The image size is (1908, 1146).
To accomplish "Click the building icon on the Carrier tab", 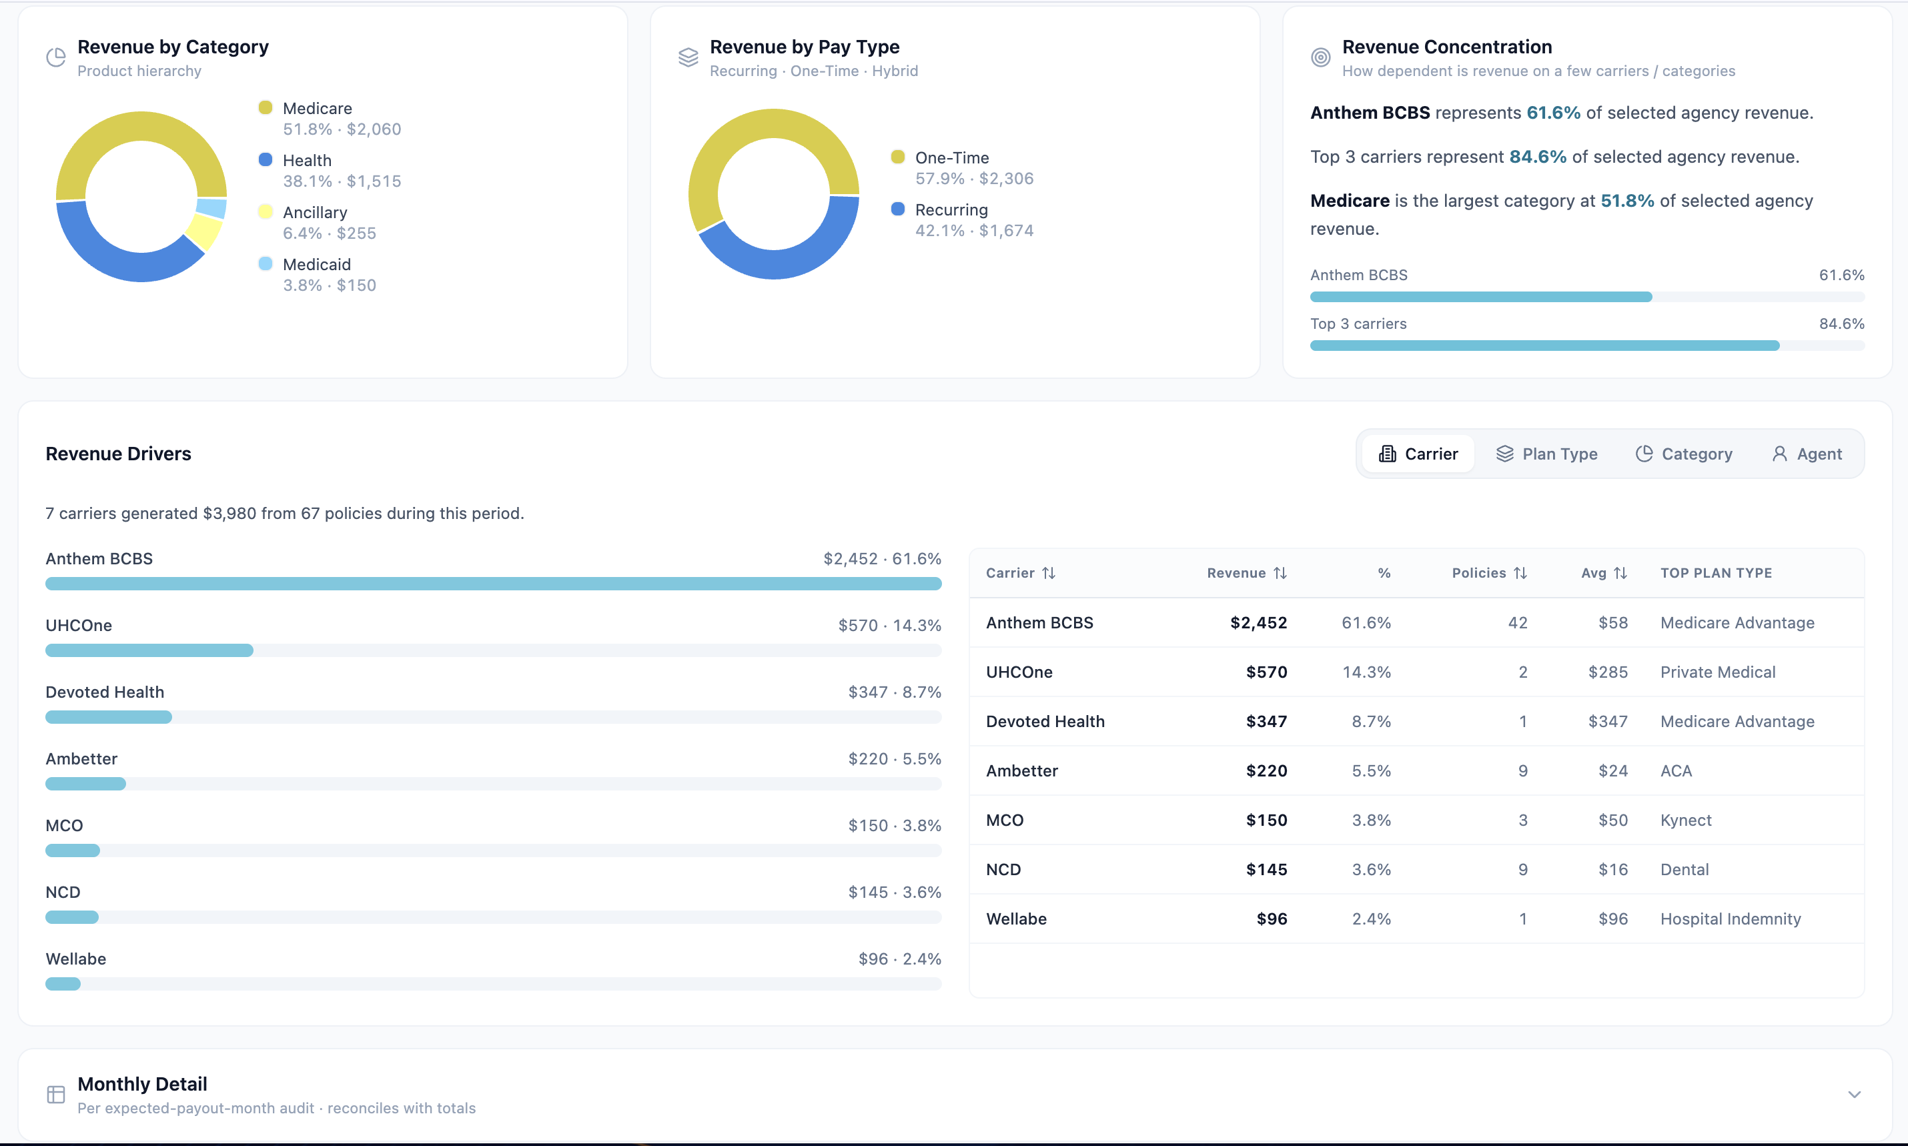I will pyautogui.click(x=1388, y=454).
